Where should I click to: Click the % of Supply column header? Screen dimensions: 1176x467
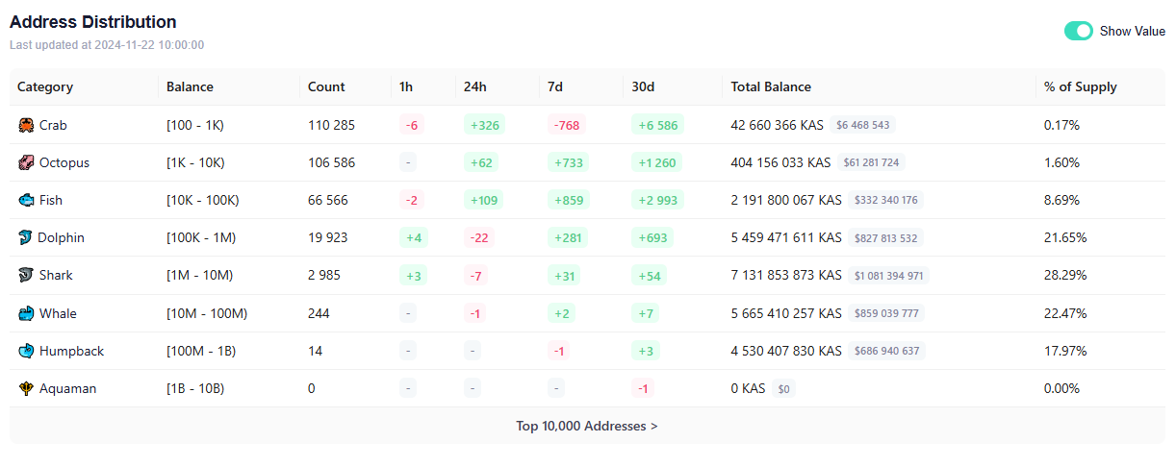1081,86
